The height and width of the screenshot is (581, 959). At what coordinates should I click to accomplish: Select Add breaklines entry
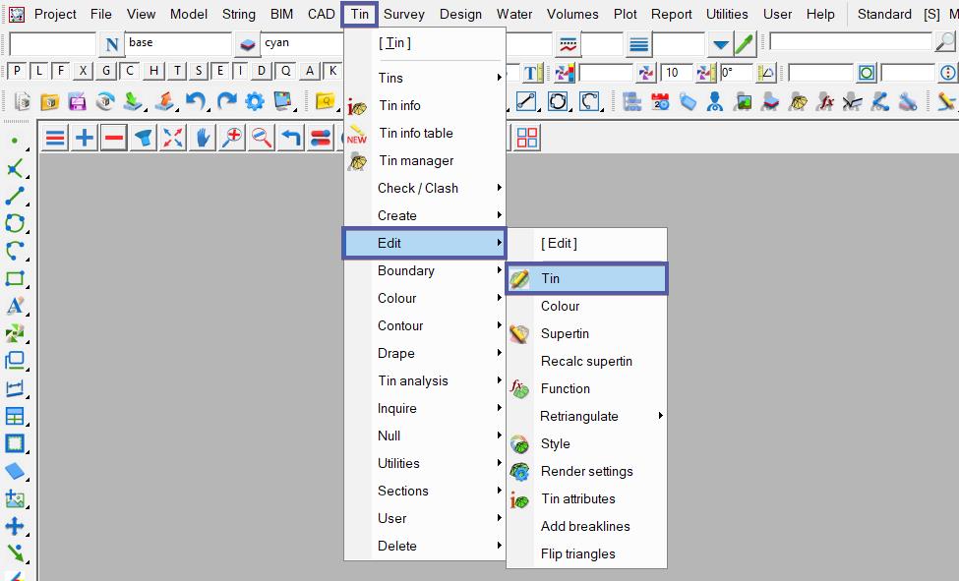tap(587, 526)
